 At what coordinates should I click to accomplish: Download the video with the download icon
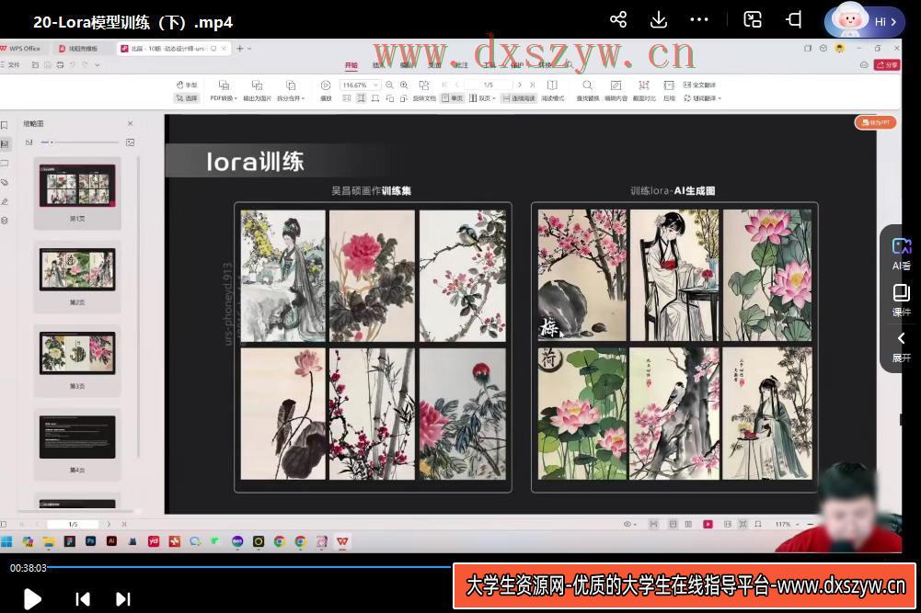(x=659, y=20)
